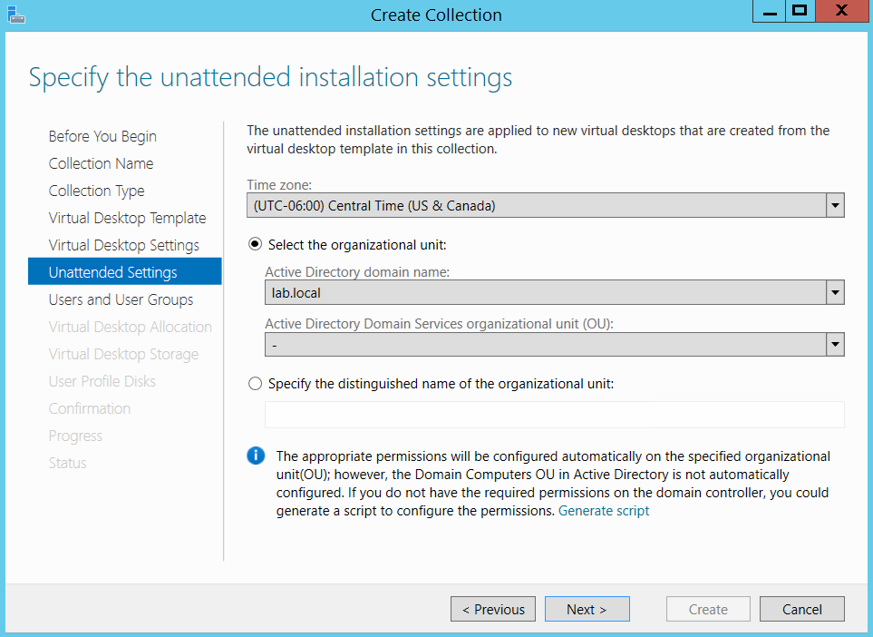Cancel the Create Collection wizard
Screen dimensions: 873x637
click(x=801, y=609)
